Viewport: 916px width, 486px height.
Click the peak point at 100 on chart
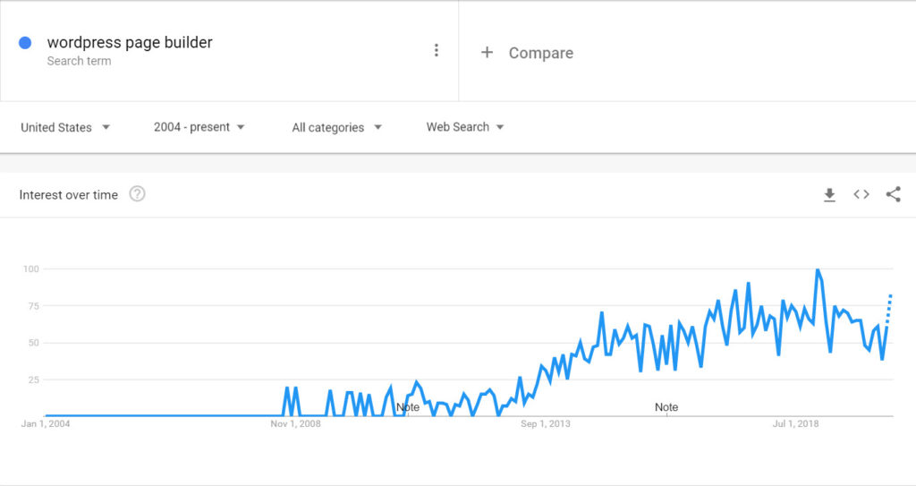(818, 270)
